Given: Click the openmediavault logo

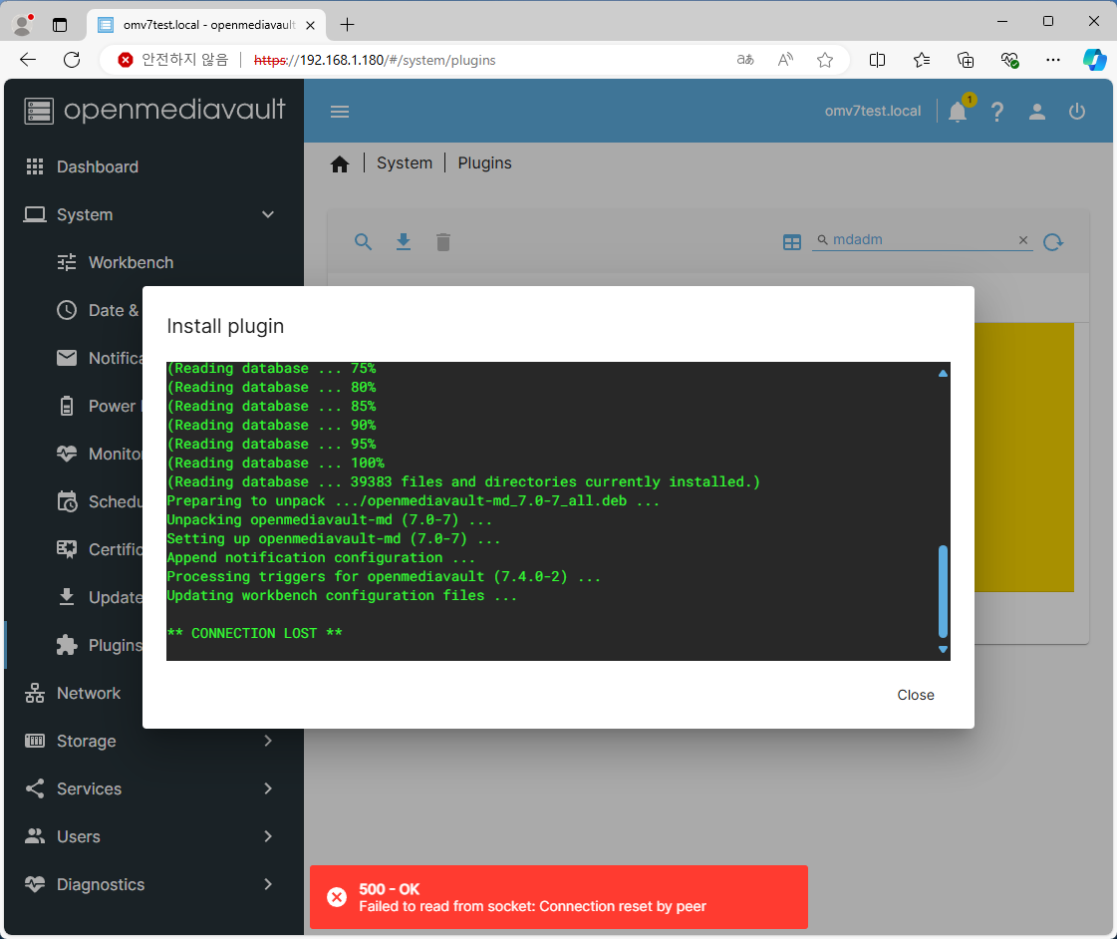Looking at the screenshot, I should (x=154, y=111).
